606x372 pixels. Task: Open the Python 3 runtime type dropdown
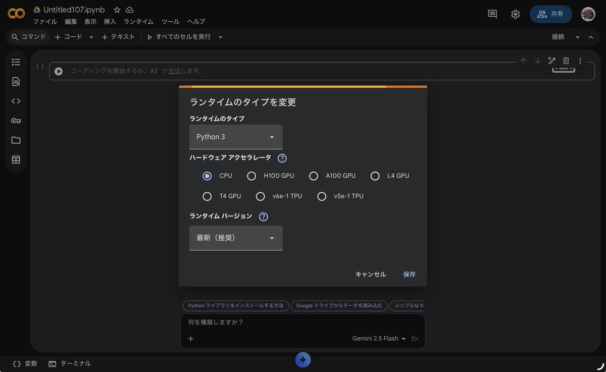235,136
